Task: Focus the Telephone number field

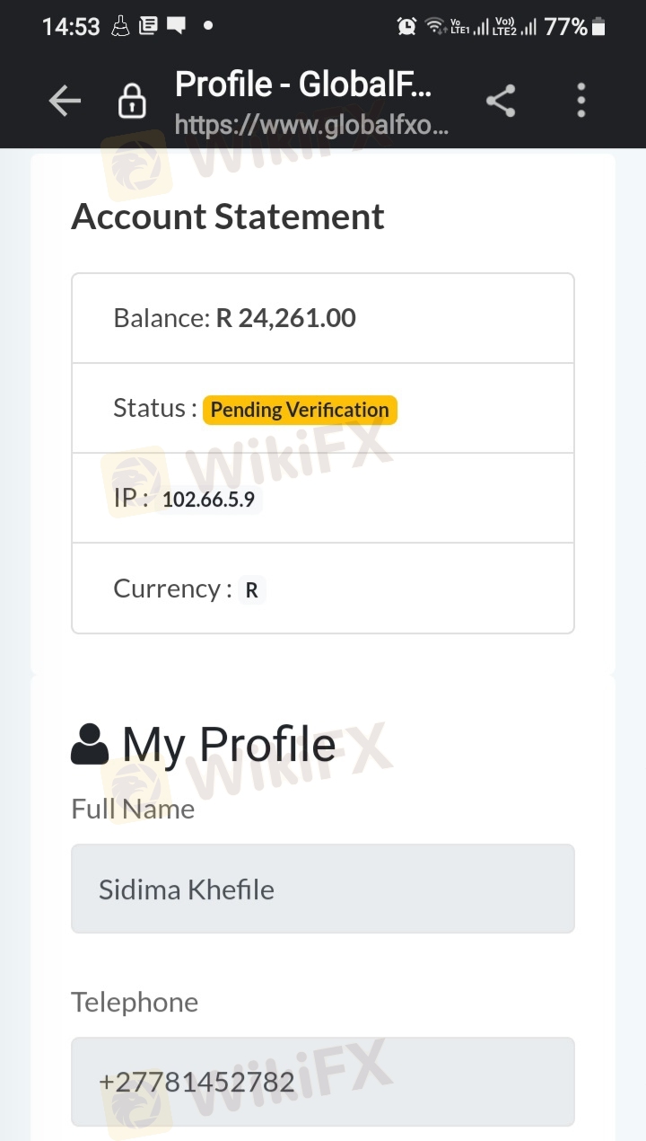Action: coord(323,1082)
